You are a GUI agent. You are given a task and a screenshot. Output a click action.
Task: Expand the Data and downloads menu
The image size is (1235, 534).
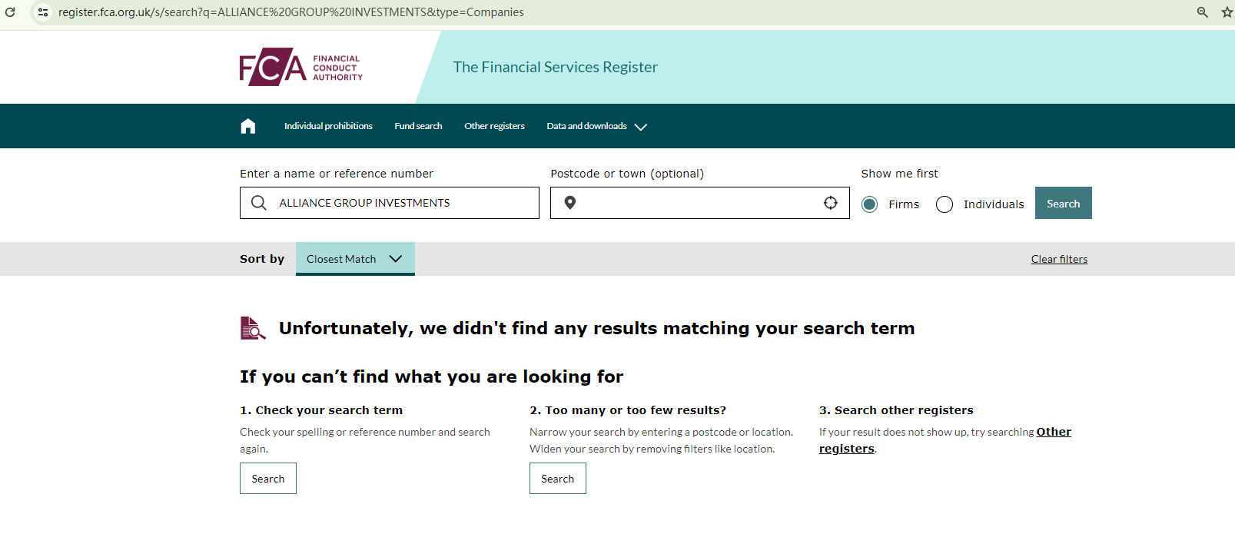tap(596, 127)
